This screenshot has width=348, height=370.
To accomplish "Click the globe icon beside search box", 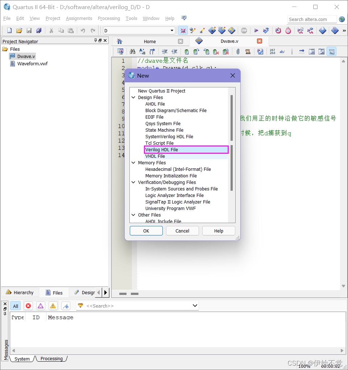I will pyautogui.click(x=341, y=19).
